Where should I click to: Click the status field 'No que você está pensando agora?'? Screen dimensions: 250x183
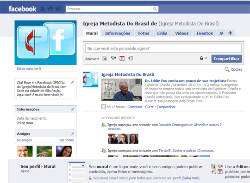163,49
